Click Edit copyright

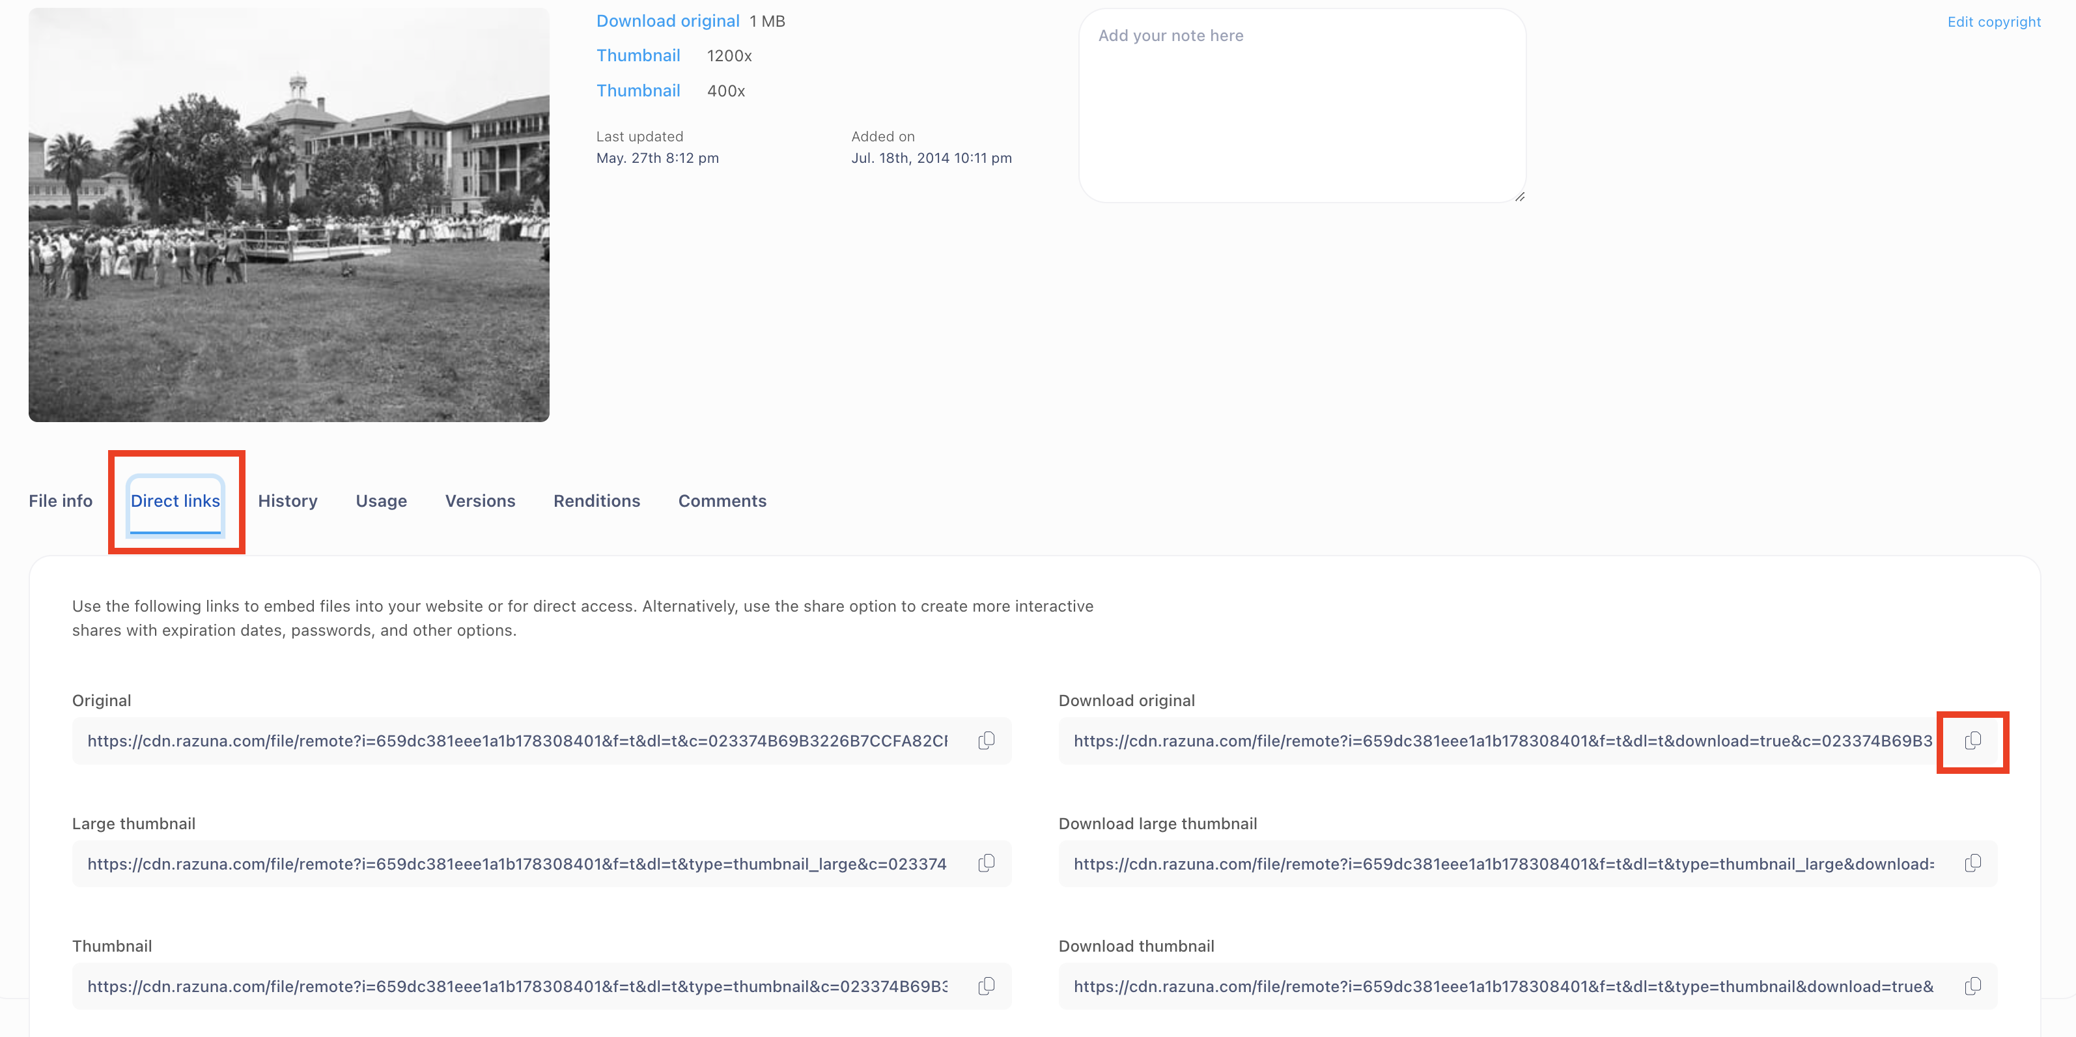(x=1994, y=21)
